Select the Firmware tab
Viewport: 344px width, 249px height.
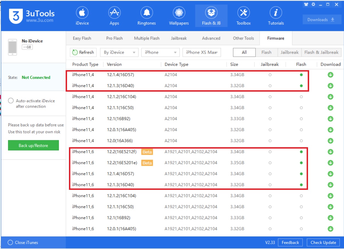point(276,38)
